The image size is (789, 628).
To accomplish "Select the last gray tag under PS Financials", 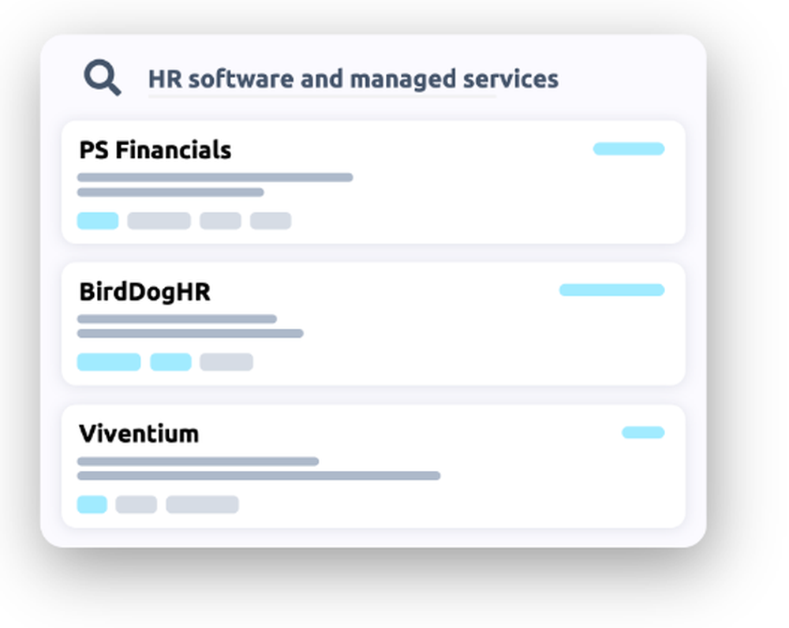I will click(x=271, y=221).
